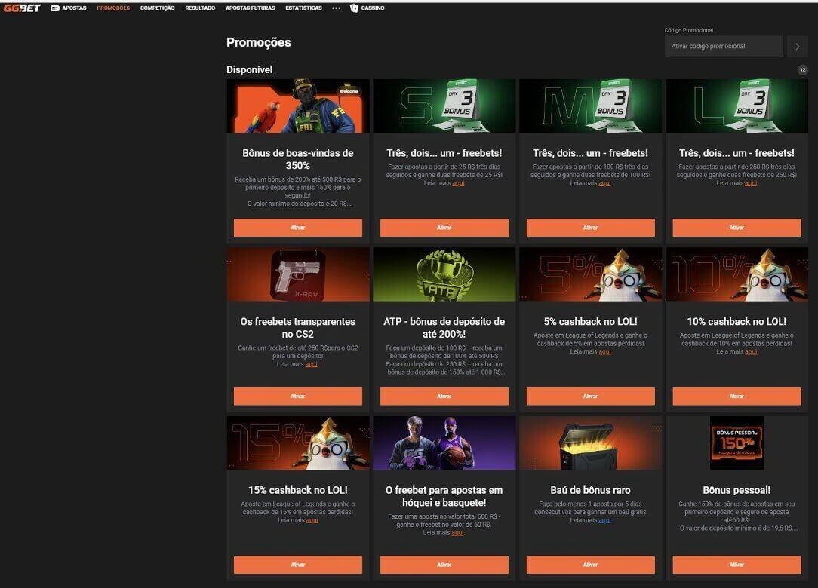Activate the Bônus de boas-vindas de 350% offer
This screenshot has width=818, height=588.
[x=298, y=228]
